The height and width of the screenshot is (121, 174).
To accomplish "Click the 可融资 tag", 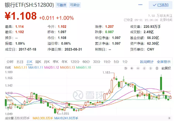I will click(x=61, y=5).
